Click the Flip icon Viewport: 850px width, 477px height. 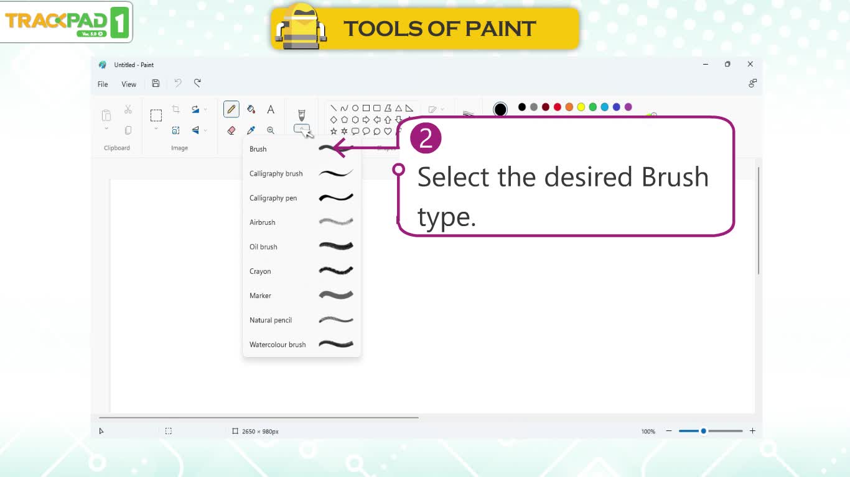195,130
